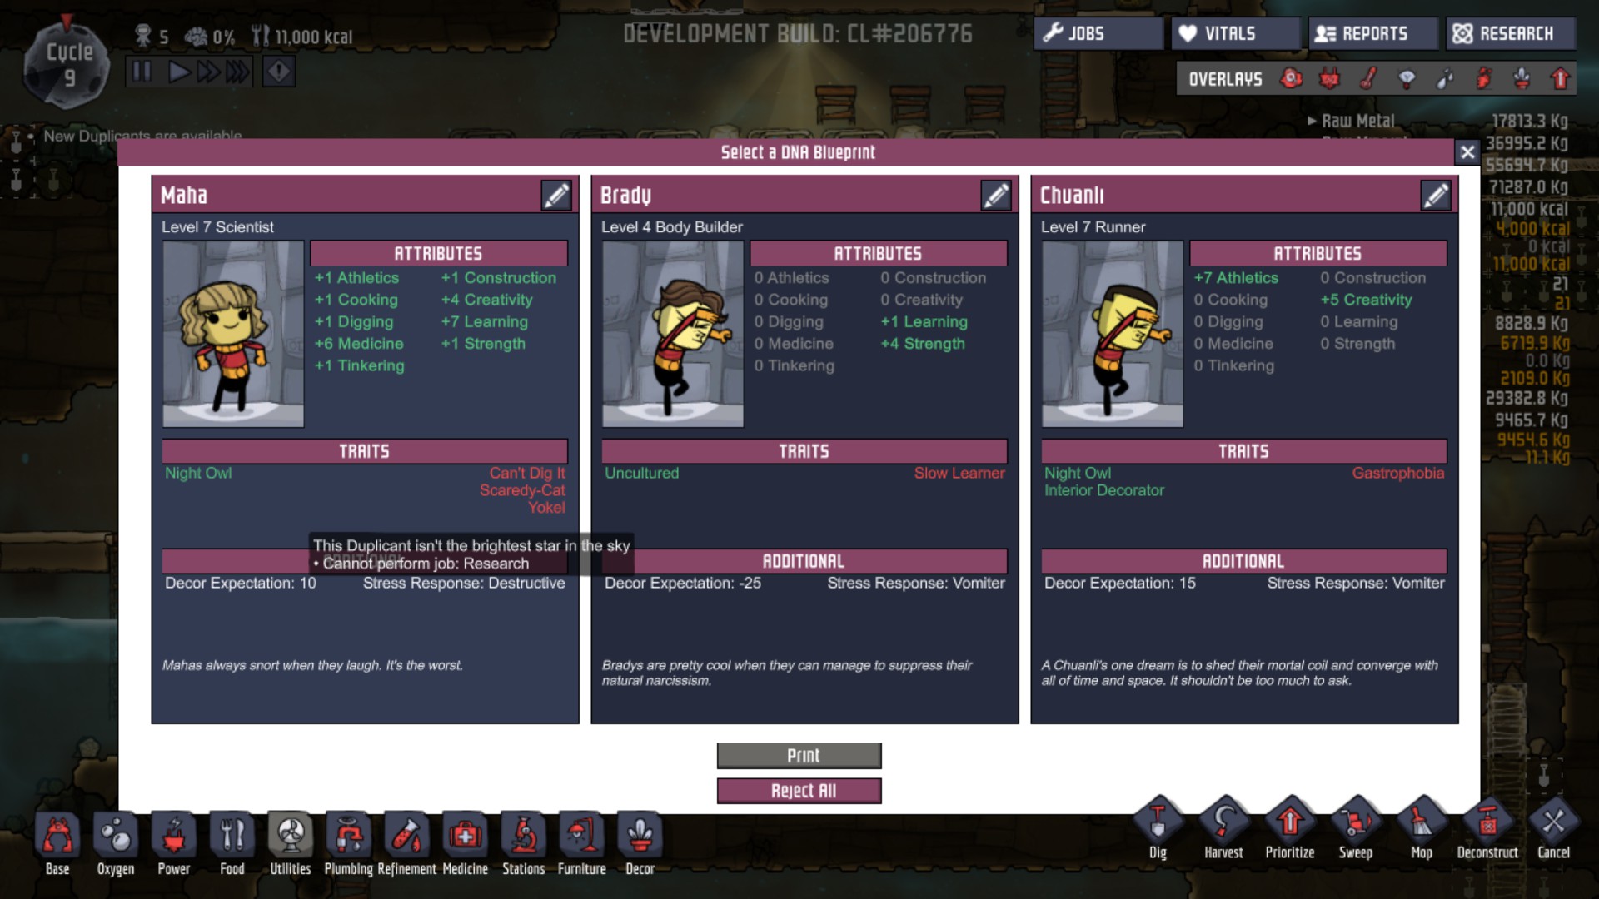The width and height of the screenshot is (1599, 899).
Task: Toggle play/pause simulation button
Action: click(x=141, y=72)
